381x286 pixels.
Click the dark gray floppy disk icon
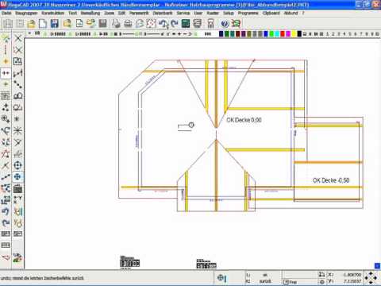[103, 24]
